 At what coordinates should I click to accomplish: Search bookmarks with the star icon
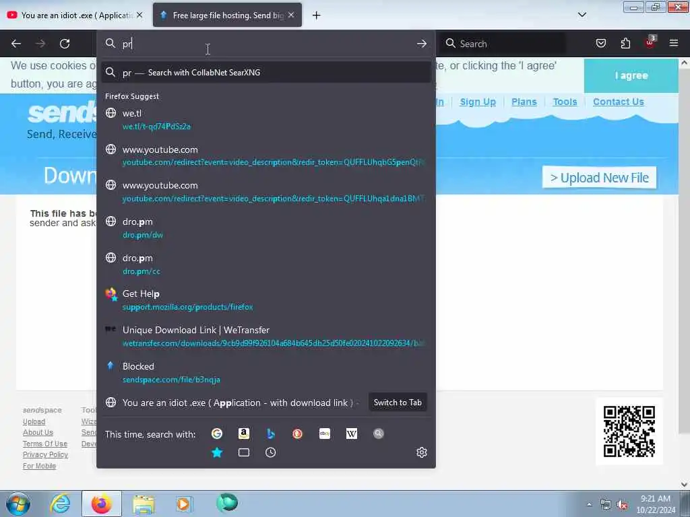click(217, 452)
